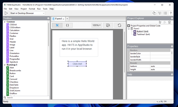This screenshot has height=107, width=178.
Task: Switch to code view with braces button
Action: coord(67,25)
